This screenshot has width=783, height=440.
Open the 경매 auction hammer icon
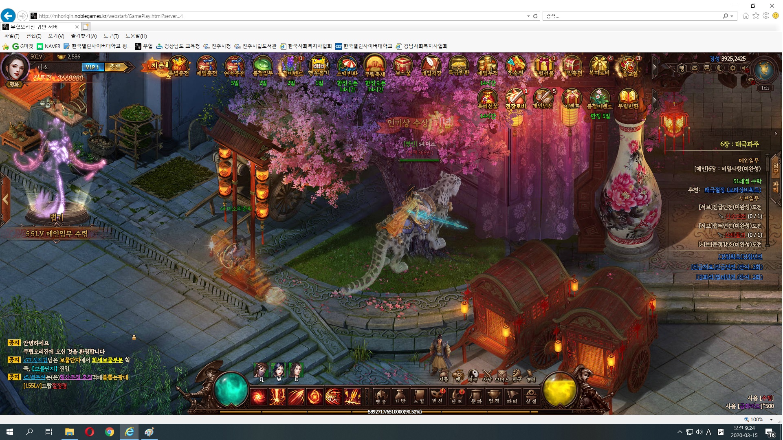tap(531, 375)
